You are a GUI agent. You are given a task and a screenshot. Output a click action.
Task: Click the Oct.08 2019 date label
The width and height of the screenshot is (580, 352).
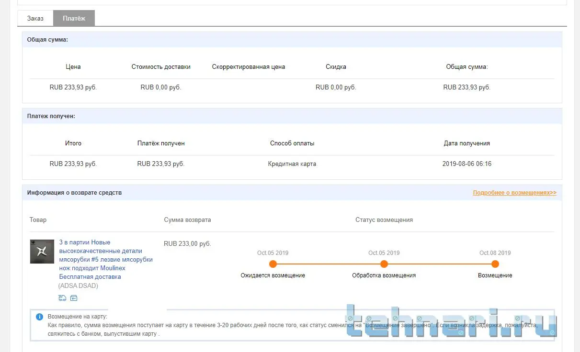(495, 253)
